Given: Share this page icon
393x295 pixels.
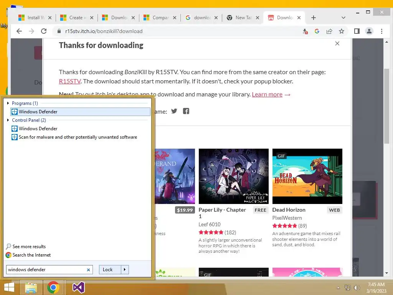Looking at the screenshot, I should 329,31.
